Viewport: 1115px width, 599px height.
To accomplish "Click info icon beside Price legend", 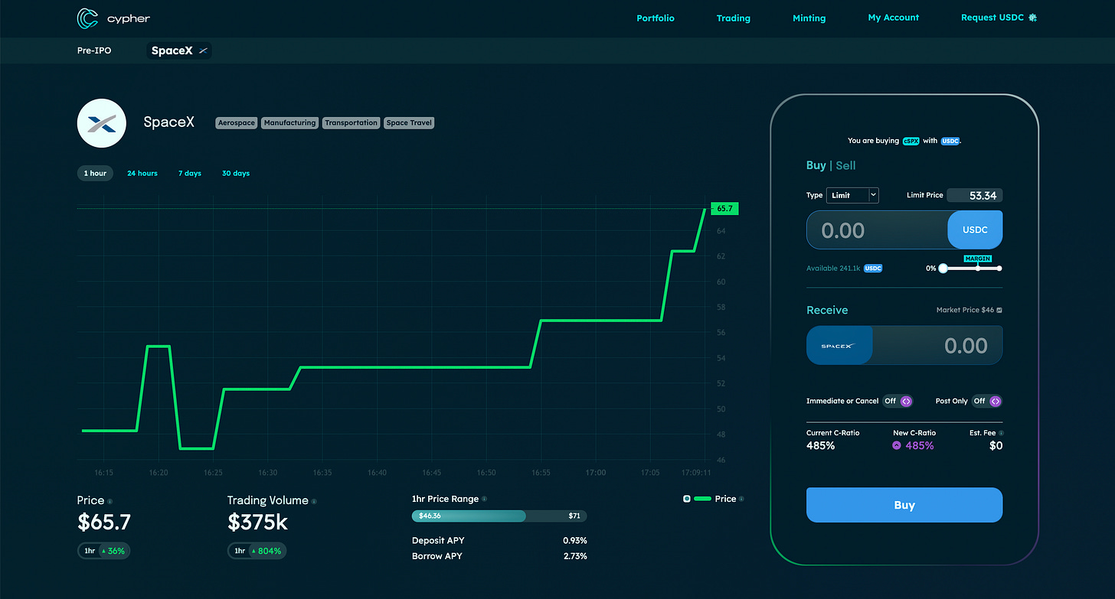I will pyautogui.click(x=741, y=499).
